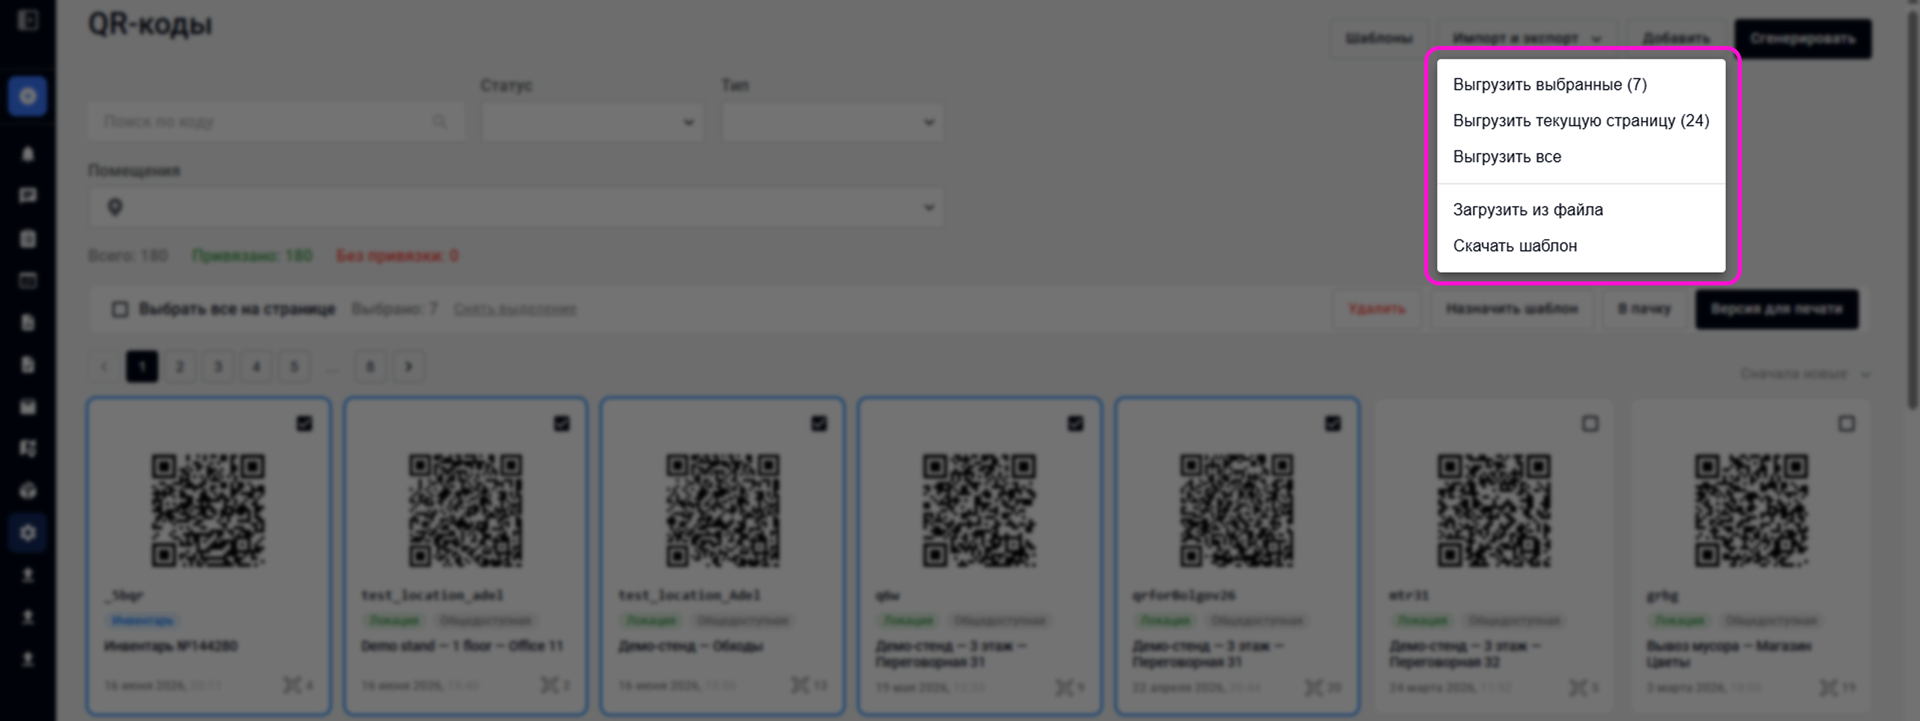
Task: Toggle 'Выбрать все на странице' checkbox
Action: point(120,309)
